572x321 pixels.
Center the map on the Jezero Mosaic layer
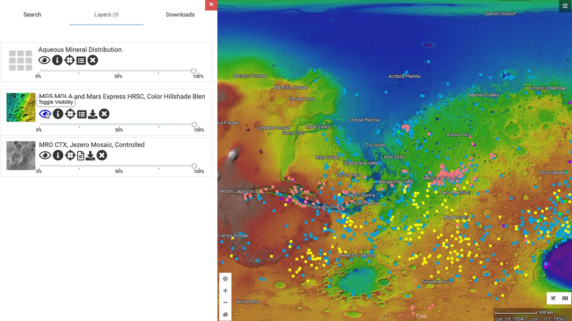[70, 155]
